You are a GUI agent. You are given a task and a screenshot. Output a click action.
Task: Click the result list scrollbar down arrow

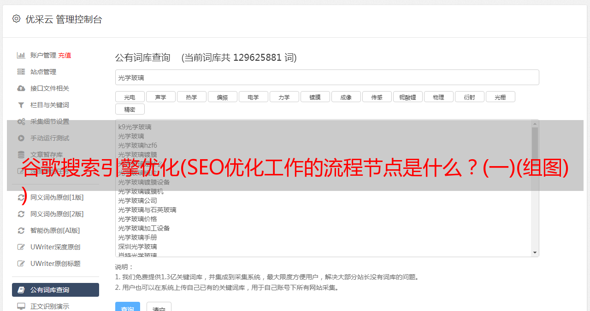[x=535, y=253]
